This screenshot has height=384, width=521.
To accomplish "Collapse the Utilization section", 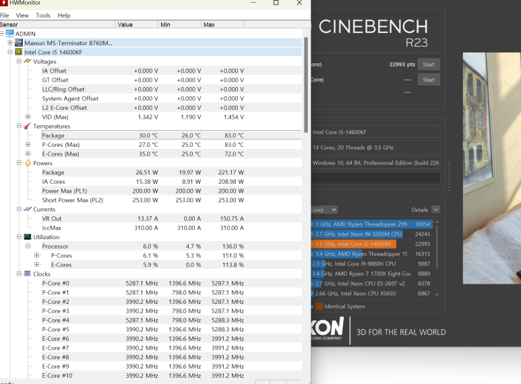I will tap(19, 237).
